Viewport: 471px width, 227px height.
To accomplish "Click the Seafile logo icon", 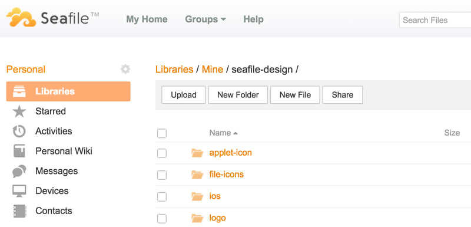I will pyautogui.click(x=21, y=18).
